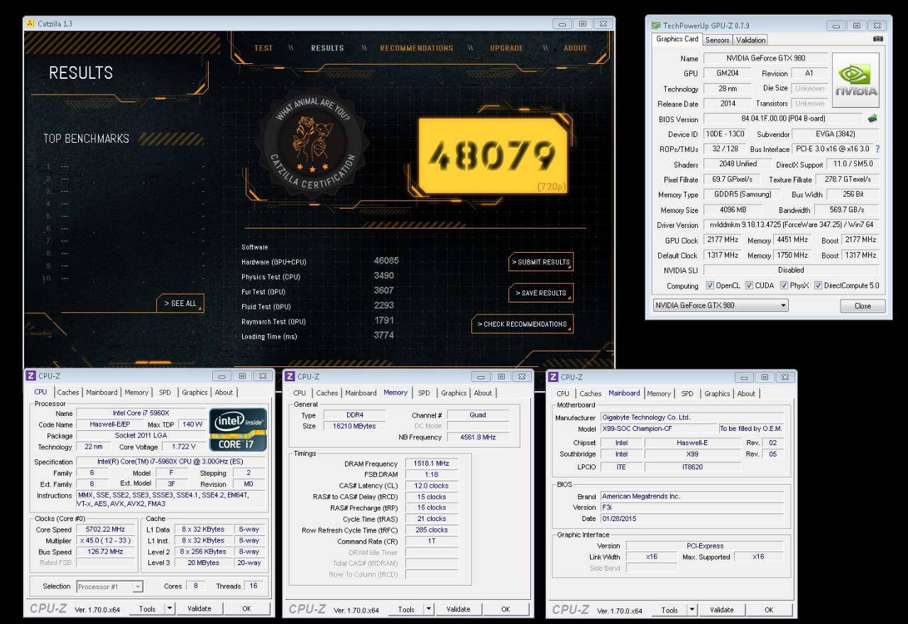Click the Intel Core i7 logo in CPU-Z
This screenshot has width=908, height=624.
click(x=237, y=429)
